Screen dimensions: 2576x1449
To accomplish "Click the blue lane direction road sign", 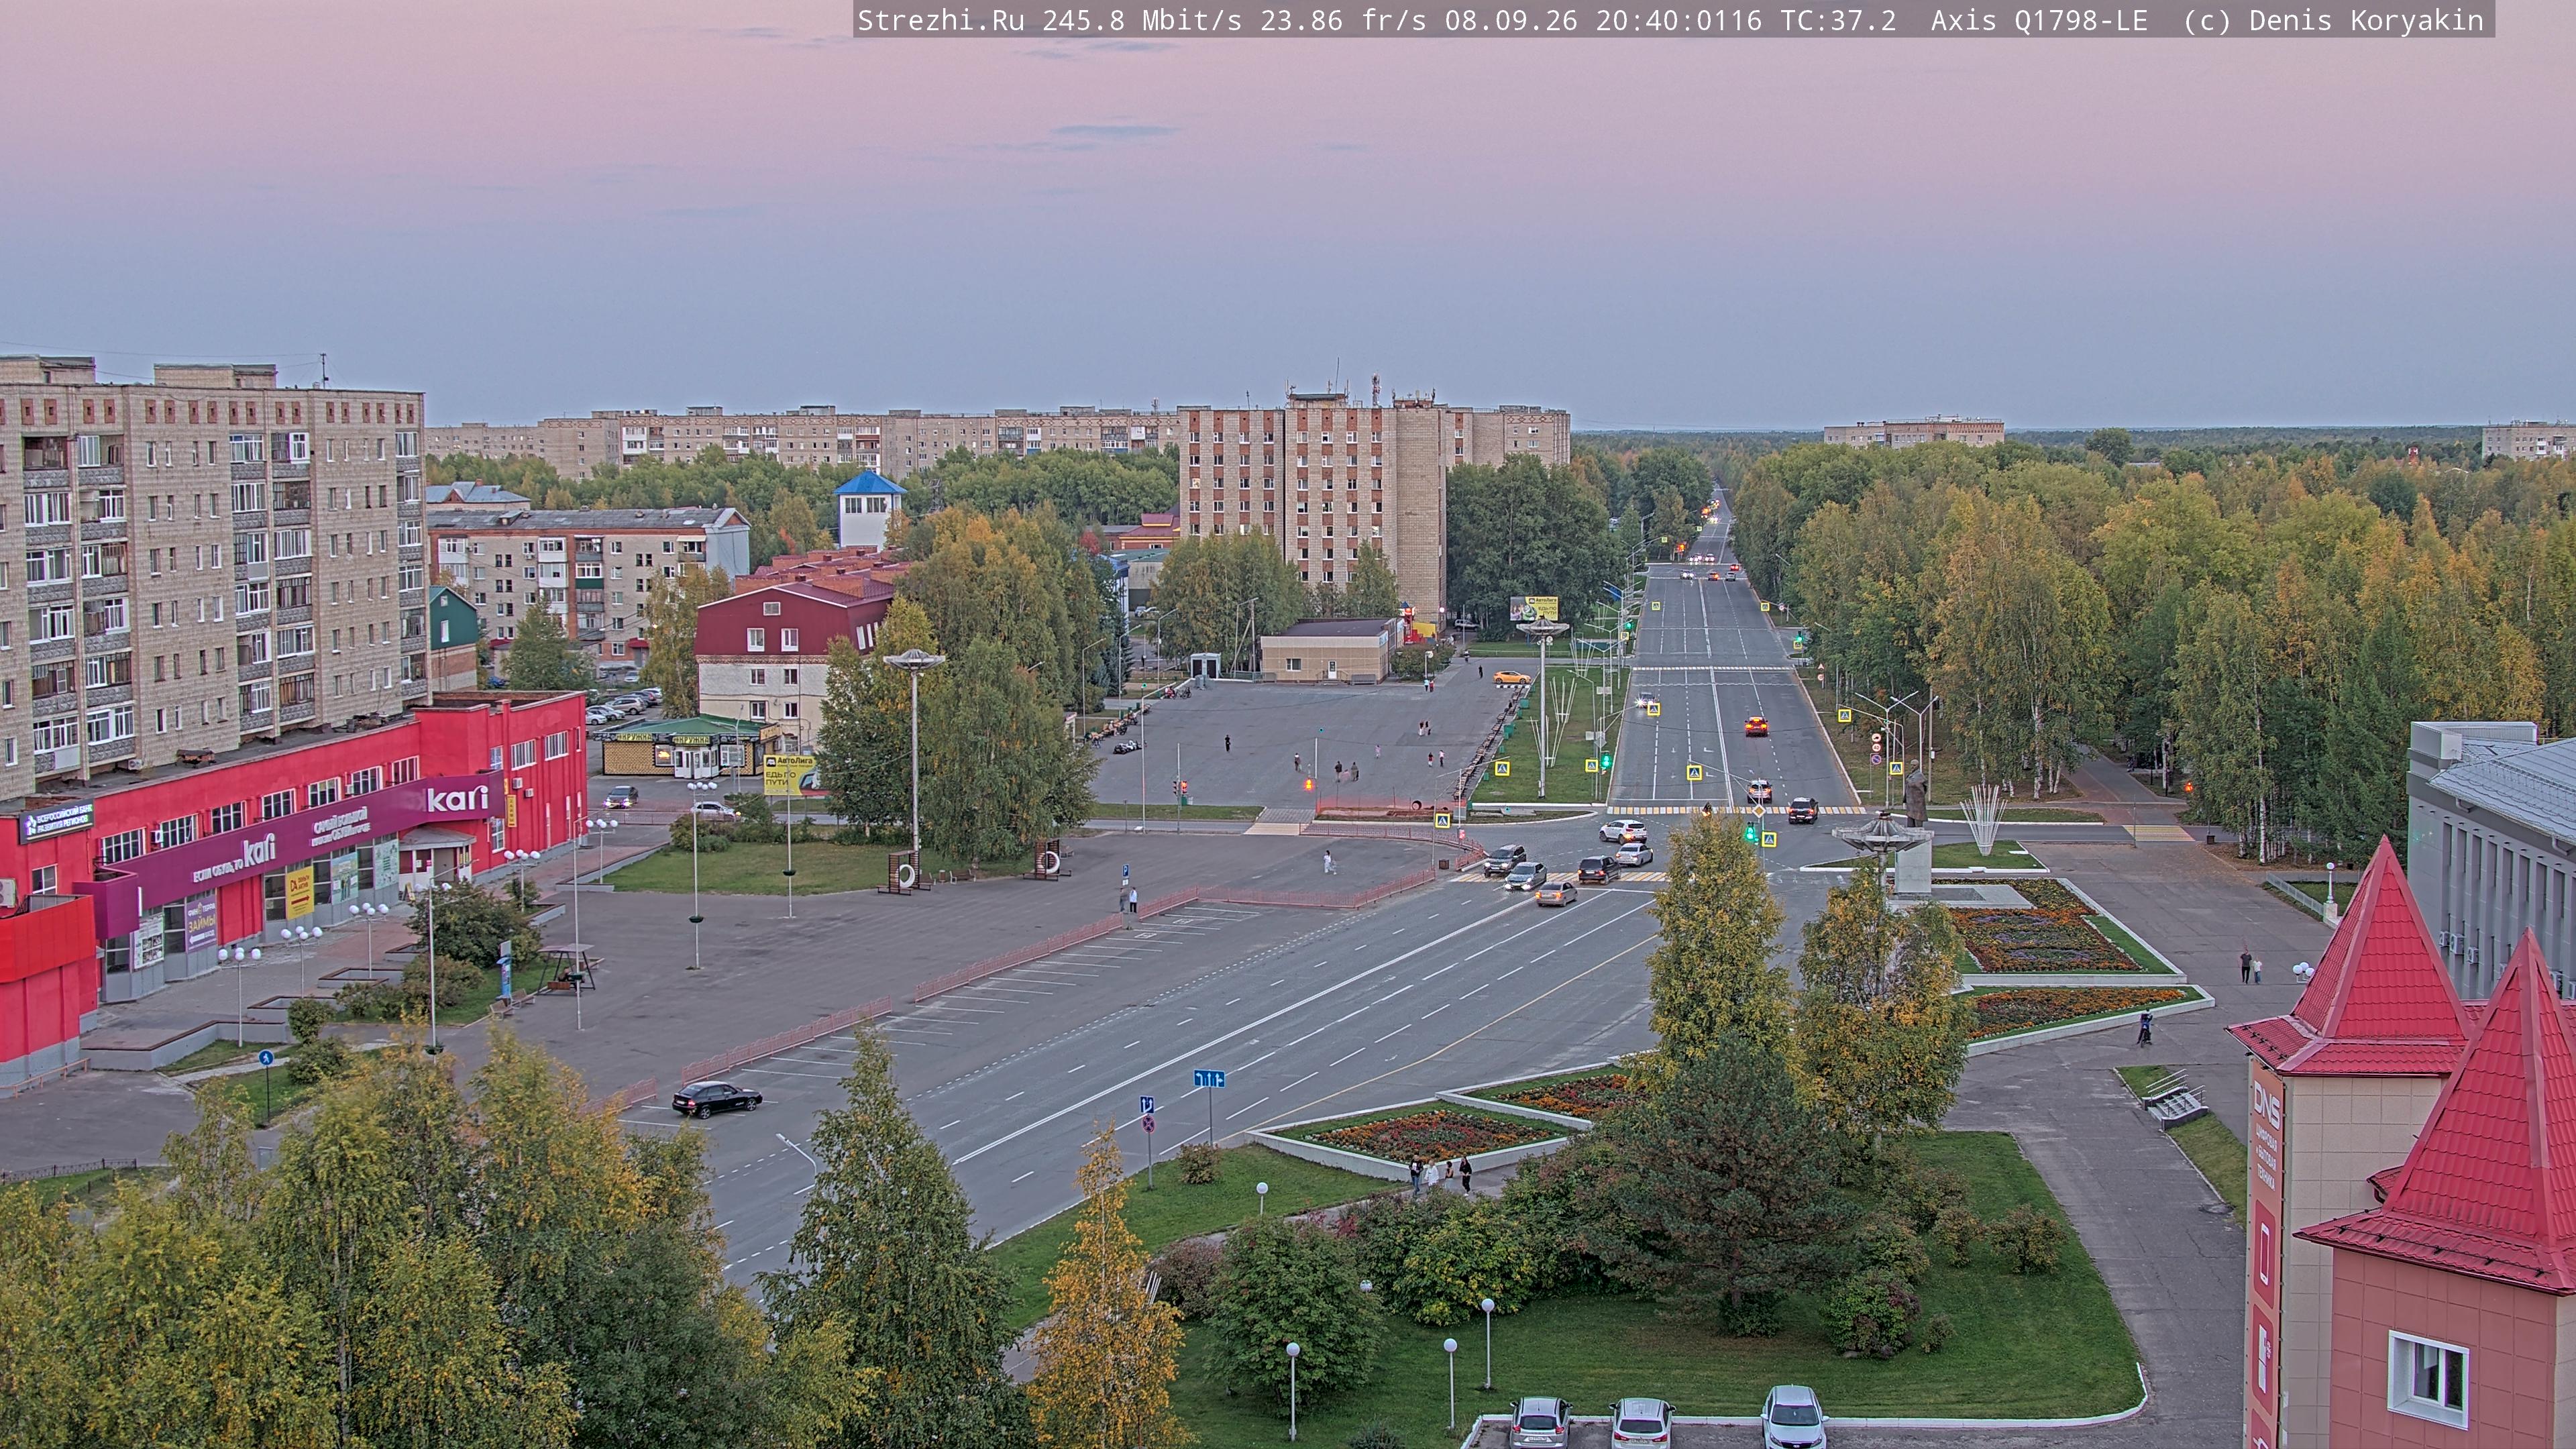I will click(1209, 1078).
